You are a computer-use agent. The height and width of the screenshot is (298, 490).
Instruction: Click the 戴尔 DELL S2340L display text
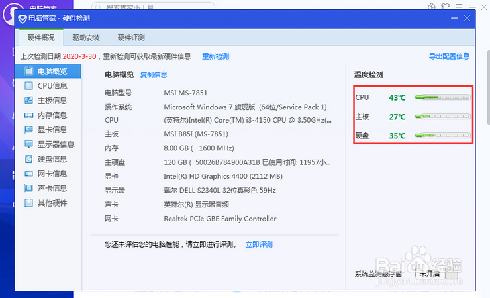click(220, 190)
